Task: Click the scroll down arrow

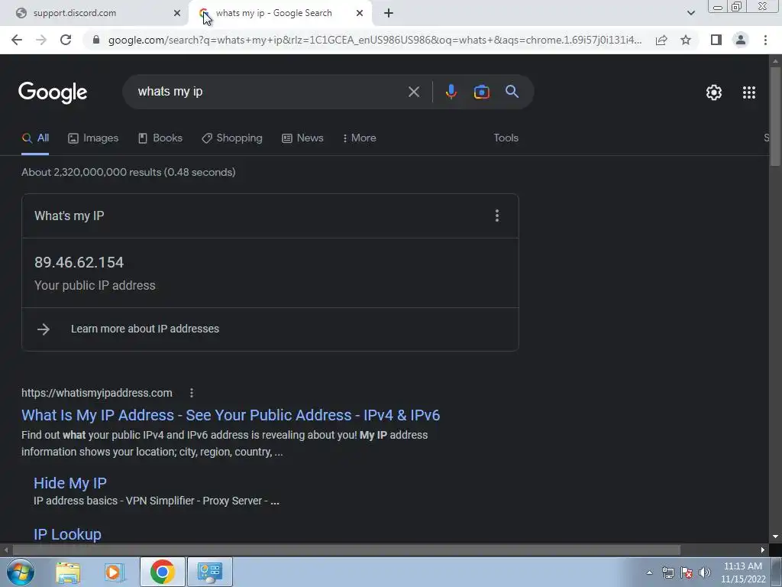Action: click(x=775, y=537)
